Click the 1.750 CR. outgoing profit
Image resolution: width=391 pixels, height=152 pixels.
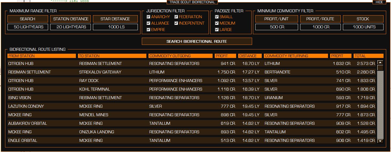click(226, 72)
